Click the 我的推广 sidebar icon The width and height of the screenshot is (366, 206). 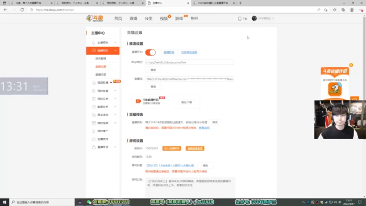coord(94,131)
